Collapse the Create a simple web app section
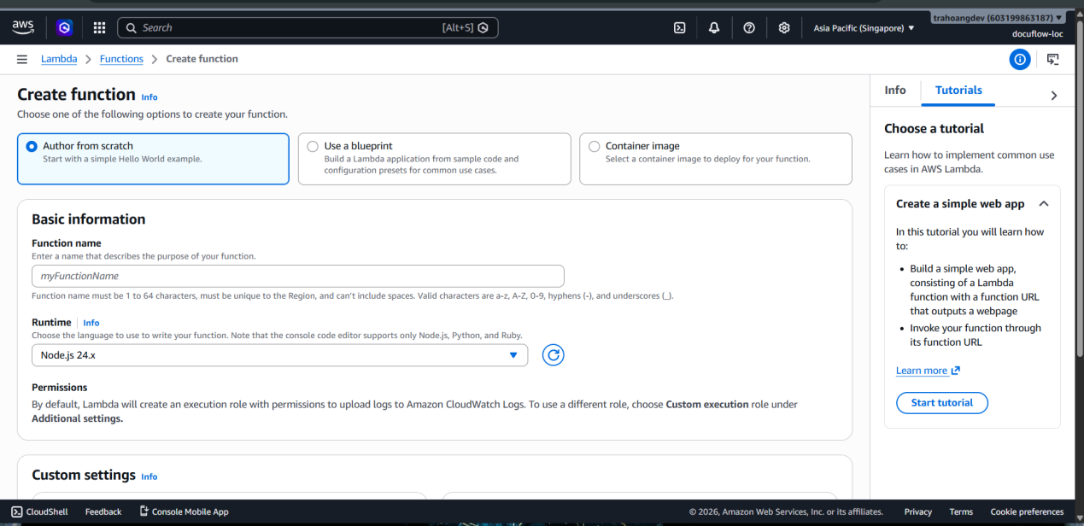This screenshot has width=1084, height=526. tap(1043, 204)
